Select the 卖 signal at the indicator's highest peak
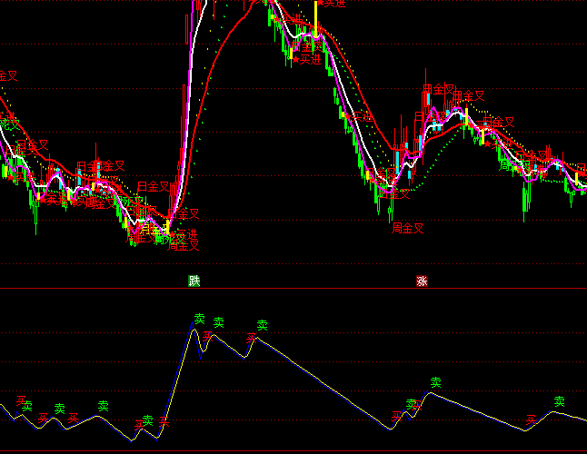 tap(199, 319)
